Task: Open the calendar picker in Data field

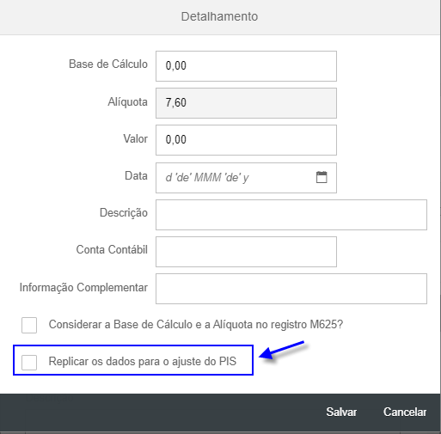Action: coord(322,177)
